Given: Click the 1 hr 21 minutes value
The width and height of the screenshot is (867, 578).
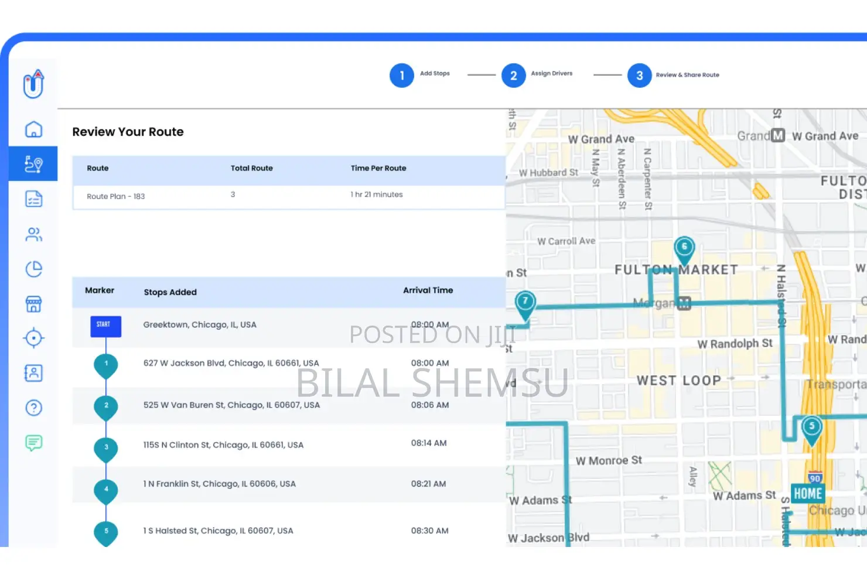Looking at the screenshot, I should [x=377, y=194].
